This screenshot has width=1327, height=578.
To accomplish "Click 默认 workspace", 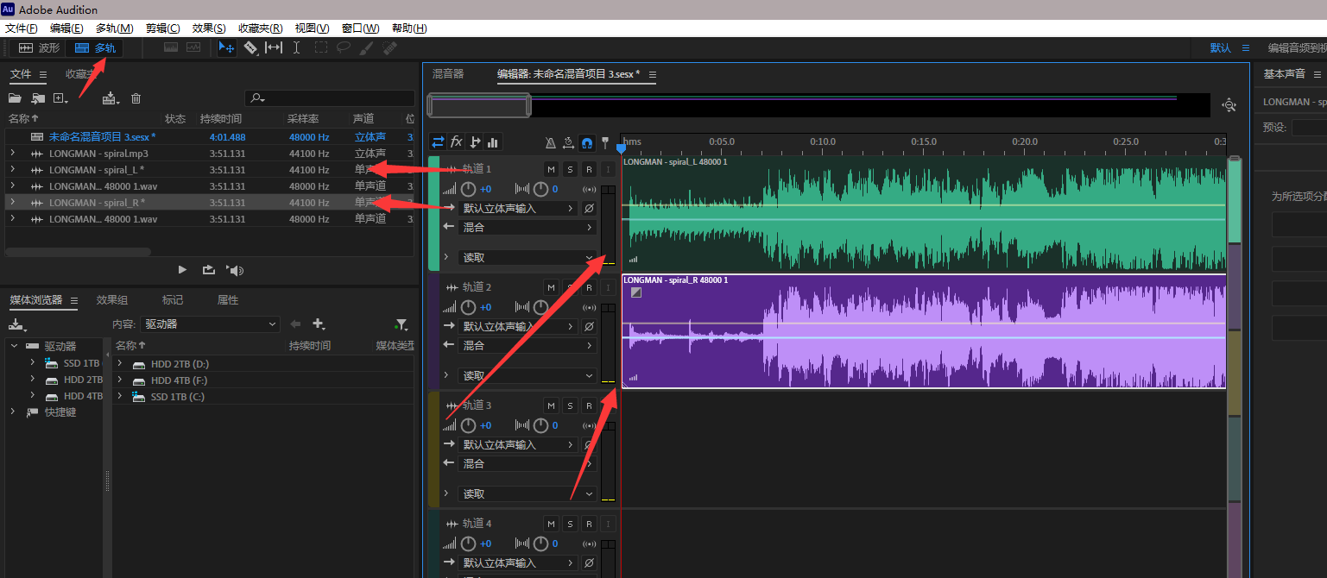I will (x=1220, y=48).
